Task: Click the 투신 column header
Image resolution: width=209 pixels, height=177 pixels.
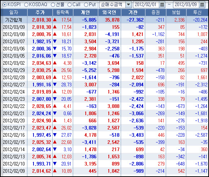Action: pyautogui.click(x=197, y=12)
